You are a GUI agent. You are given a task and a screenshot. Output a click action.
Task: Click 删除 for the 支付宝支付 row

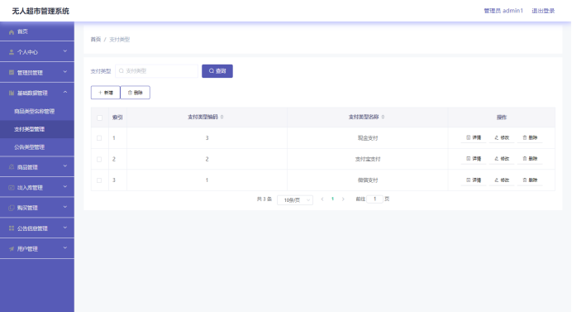[x=530, y=159]
